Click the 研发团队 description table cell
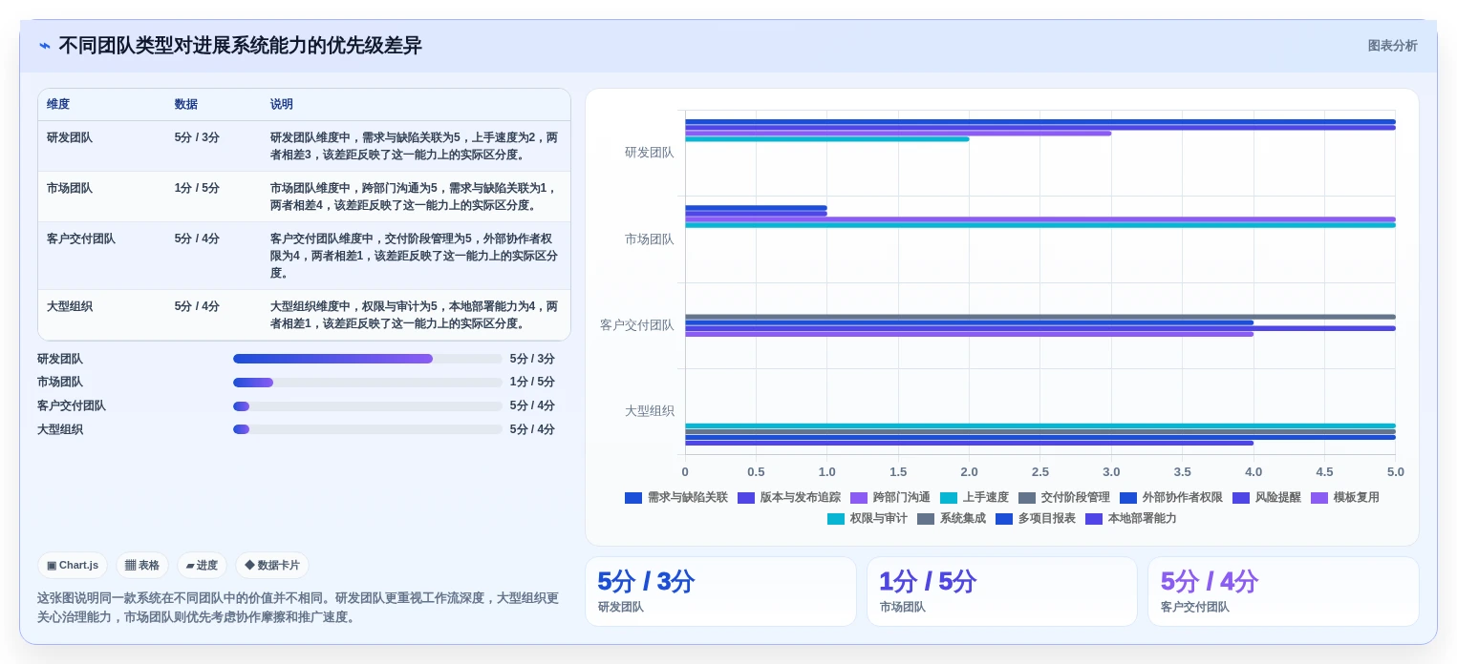The width and height of the screenshot is (1457, 664). tap(415, 146)
